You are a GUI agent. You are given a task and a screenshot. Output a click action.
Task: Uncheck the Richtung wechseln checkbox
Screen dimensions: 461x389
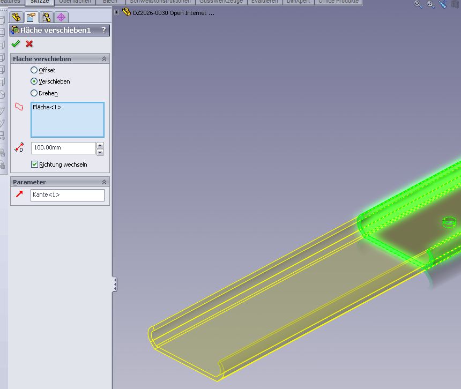[34, 164]
